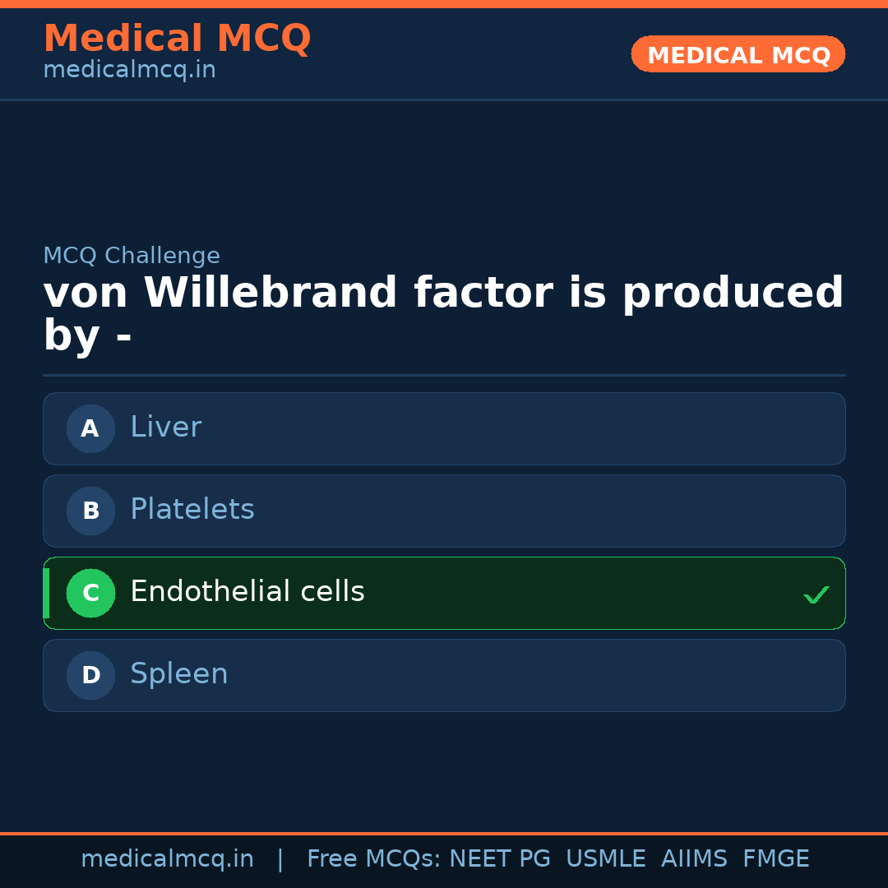Screen dimensions: 888x888
Task: Click USMLE in the footer
Action: (x=605, y=859)
